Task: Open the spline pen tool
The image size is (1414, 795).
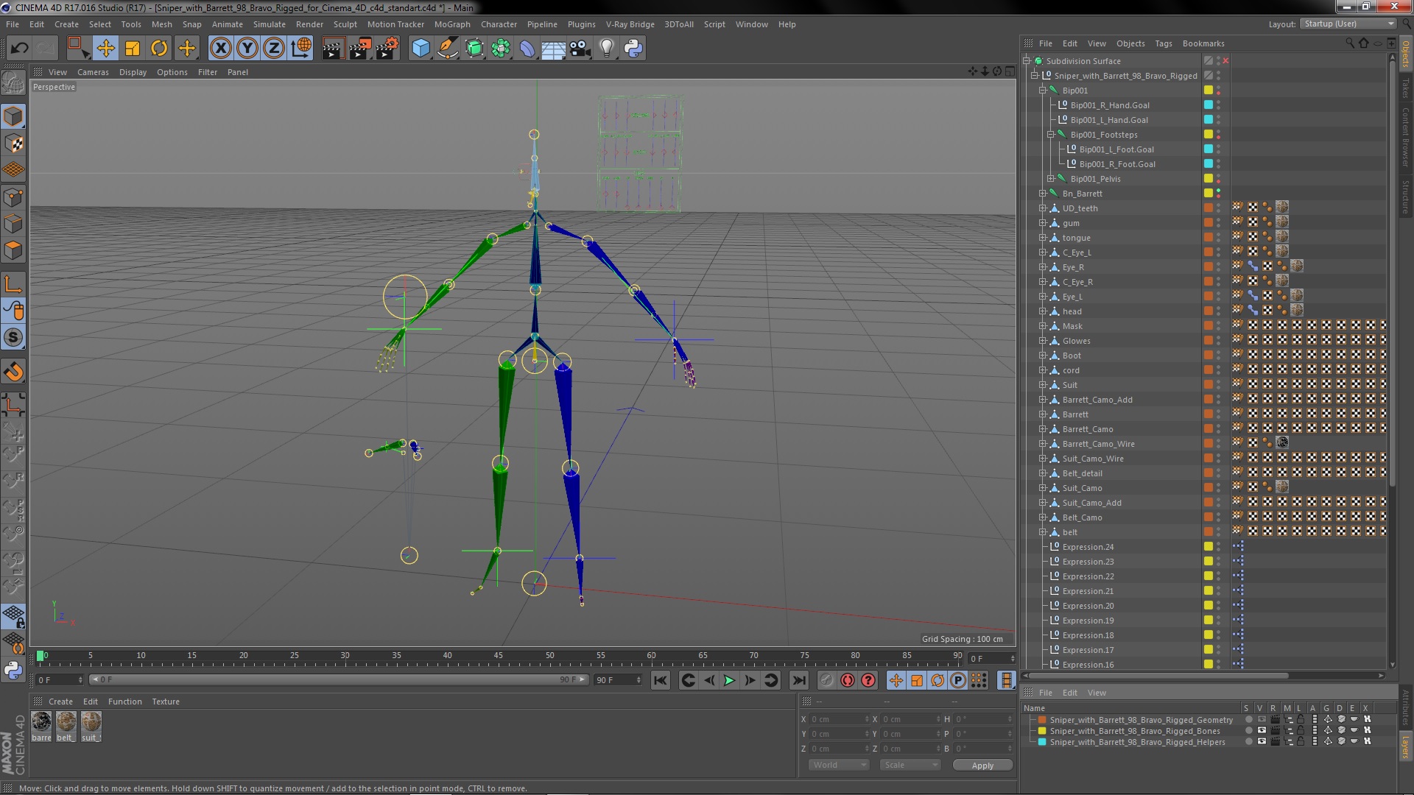Action: point(447,49)
